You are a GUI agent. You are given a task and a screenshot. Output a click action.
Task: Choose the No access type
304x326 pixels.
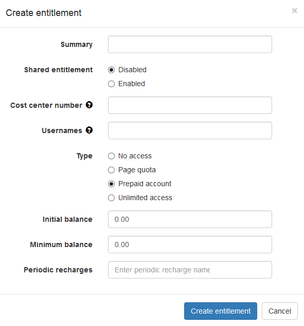[111, 156]
